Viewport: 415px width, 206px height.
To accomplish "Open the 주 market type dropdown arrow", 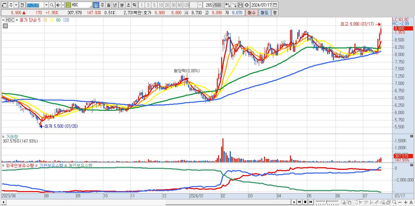I will click(x=16, y=5).
